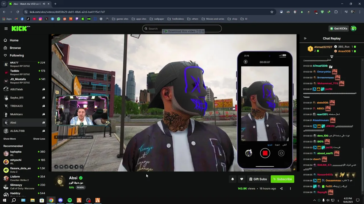Click the leaderboard entry AnasOO6
This screenshot has width=364, height=204.
pyautogui.click(x=344, y=51)
